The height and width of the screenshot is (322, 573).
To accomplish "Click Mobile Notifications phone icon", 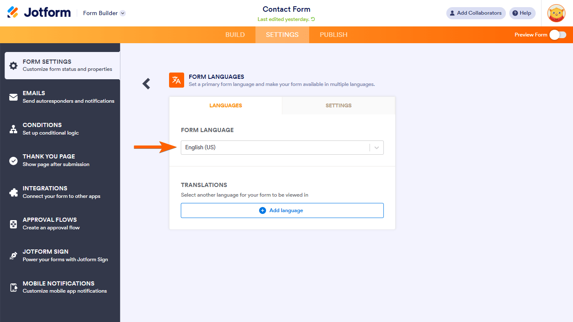I will (x=13, y=288).
